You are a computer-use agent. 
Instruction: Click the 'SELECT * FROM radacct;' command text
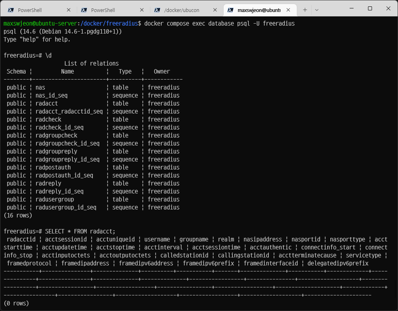(x=80, y=231)
